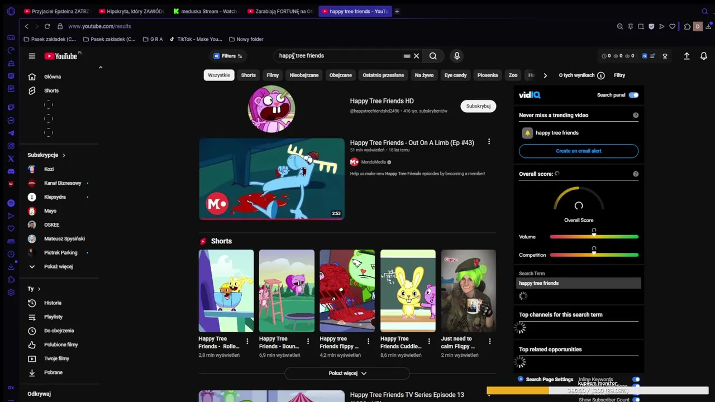715x402 pixels.
Task: Open browser downloads icon in toolbar
Action: [x=708, y=26]
